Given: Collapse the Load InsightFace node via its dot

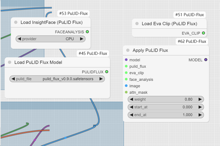Looking at the screenshot, I should 16,22.
